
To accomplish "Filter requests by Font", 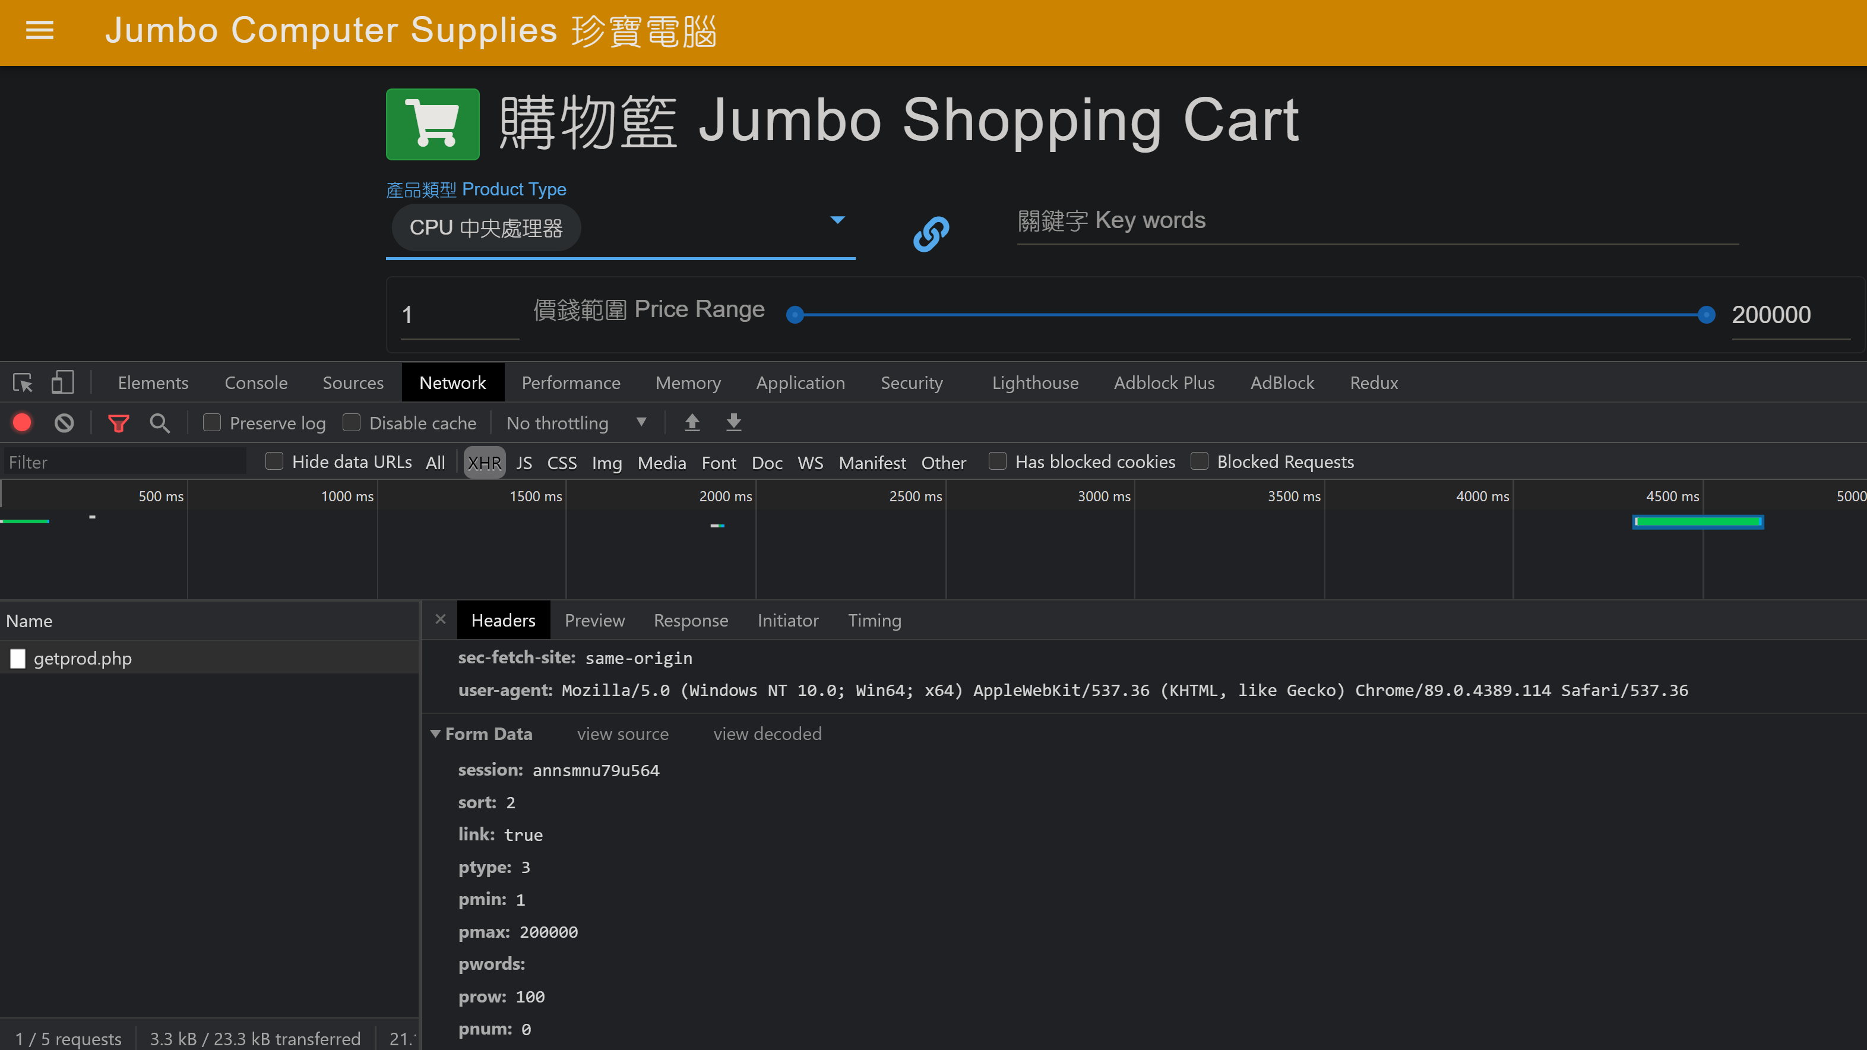I will point(719,462).
